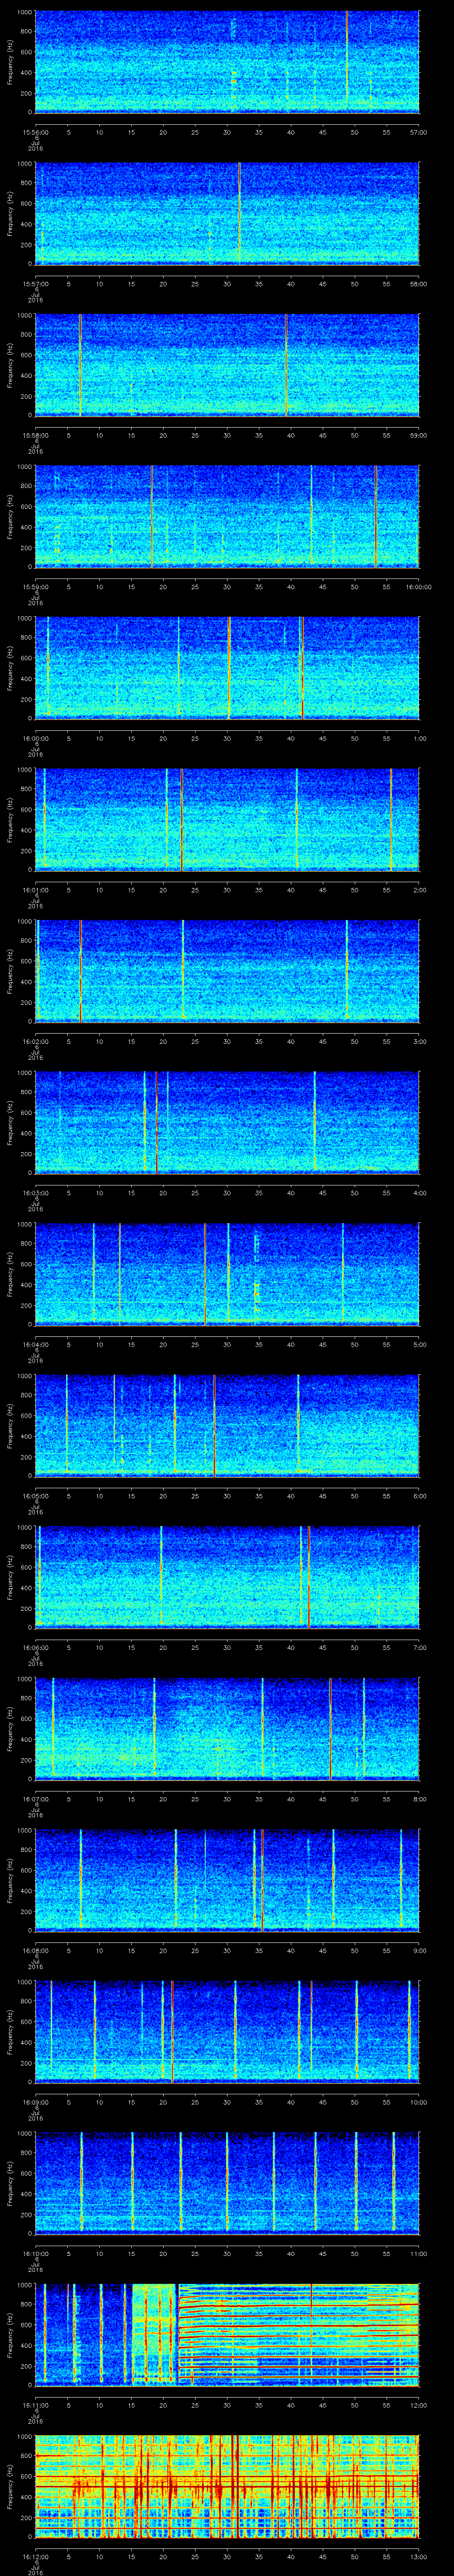This screenshot has height=2576, width=454.
Task: Click Frequency (Hz) axis label of 15:56:00 panel
Action: [x=10, y=62]
